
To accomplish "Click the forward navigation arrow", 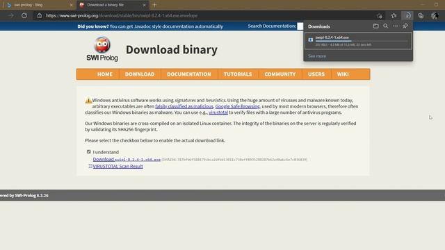I will [11, 15].
